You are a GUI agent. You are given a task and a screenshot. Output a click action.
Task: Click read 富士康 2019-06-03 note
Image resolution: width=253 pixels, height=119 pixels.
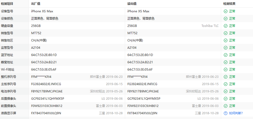[x=205, y=106]
